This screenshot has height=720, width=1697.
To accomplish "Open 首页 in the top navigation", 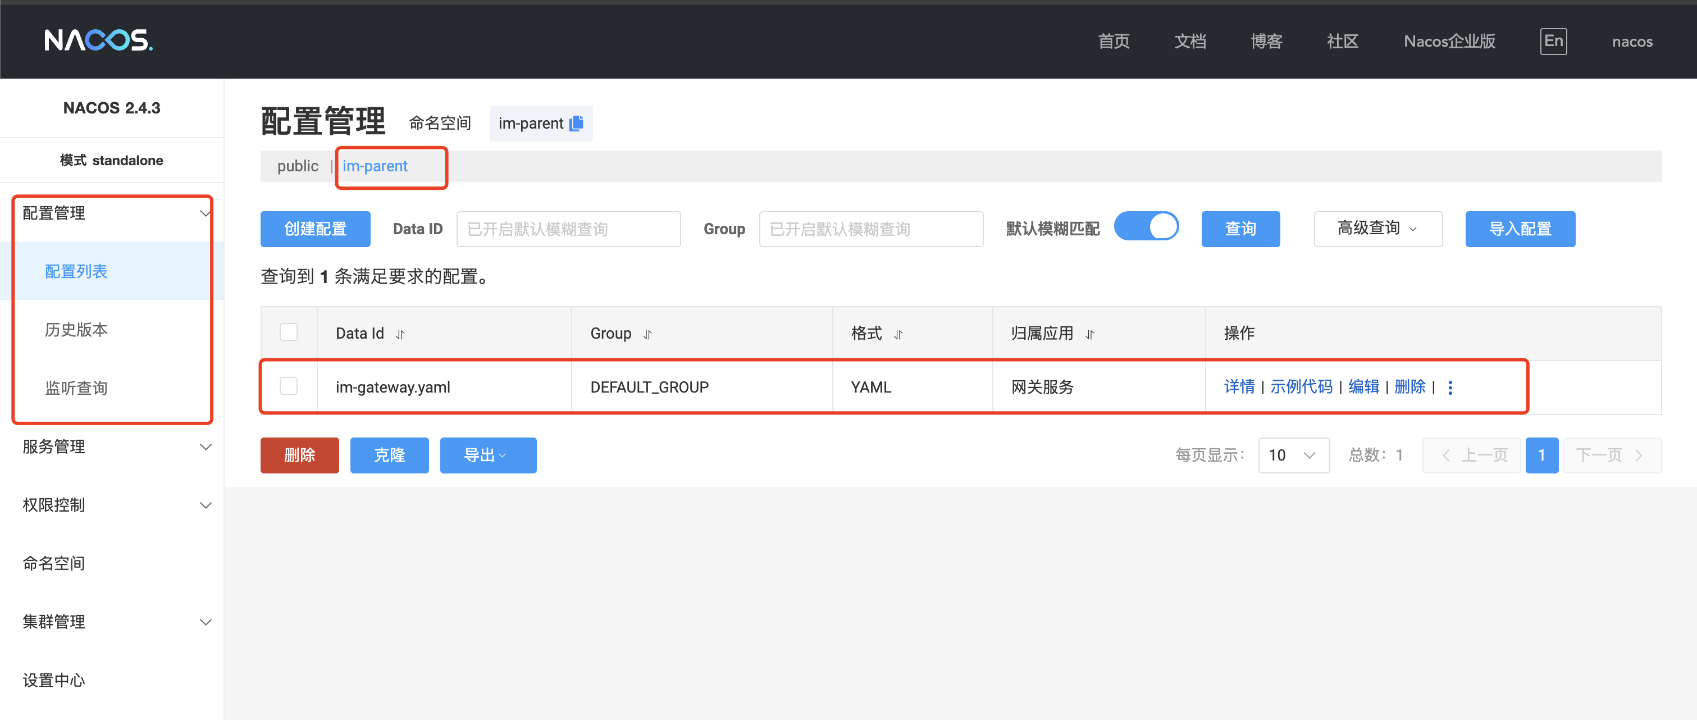I will (1114, 42).
